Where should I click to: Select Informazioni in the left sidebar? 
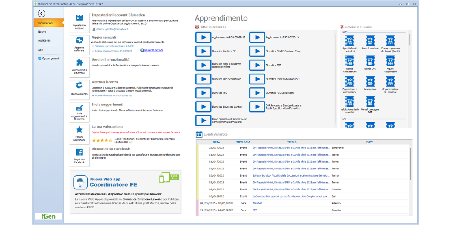click(48, 23)
